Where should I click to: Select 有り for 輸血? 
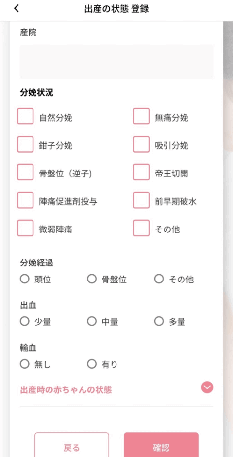pos(92,364)
